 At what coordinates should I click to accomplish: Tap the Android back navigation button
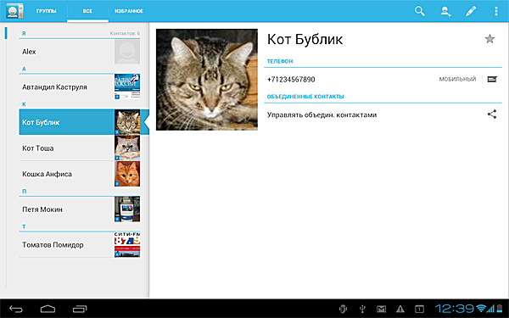coord(16,309)
